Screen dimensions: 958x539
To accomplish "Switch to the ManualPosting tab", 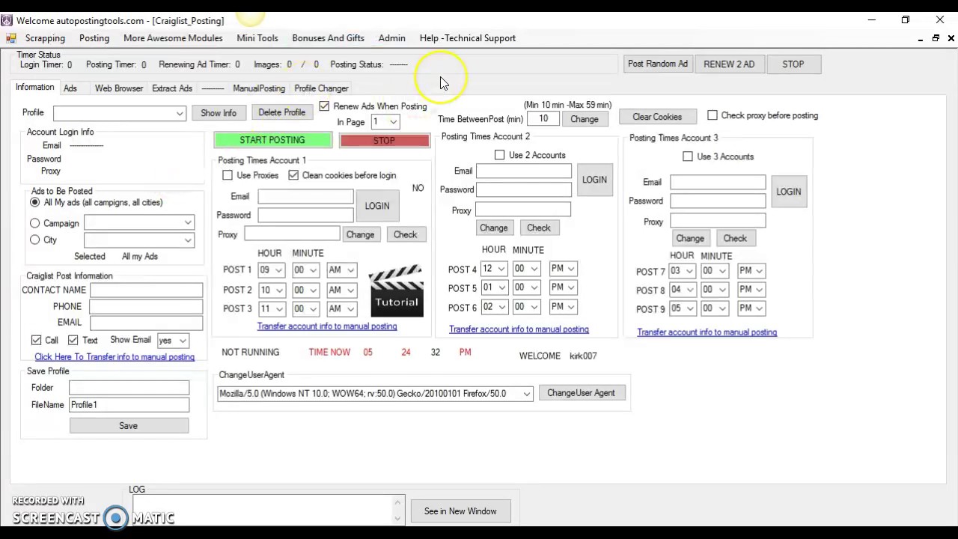I will 259,88.
